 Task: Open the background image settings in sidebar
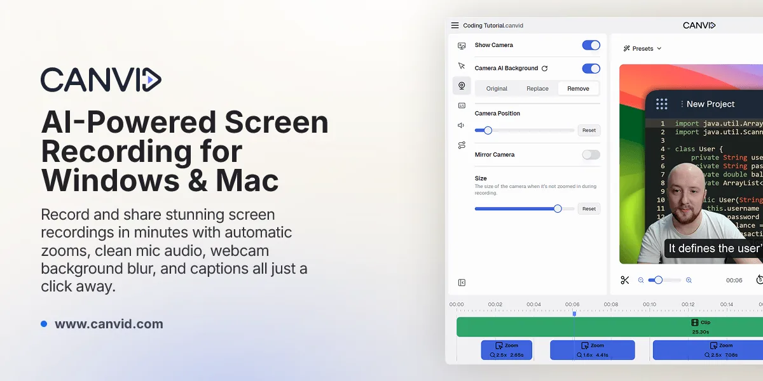pyautogui.click(x=462, y=46)
